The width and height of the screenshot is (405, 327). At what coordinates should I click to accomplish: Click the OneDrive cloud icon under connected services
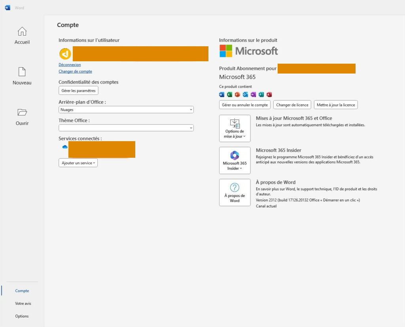65,147
